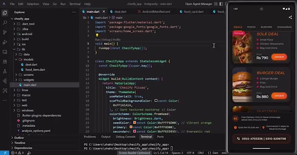The image size is (297, 155).
Task: Click the Spaces: 2 indentation setting
Action: click(x=177, y=153)
